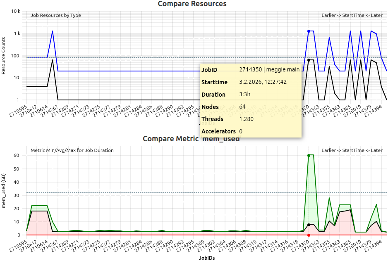The width and height of the screenshot is (388, 261).
Task: Click Earlier/Later StartTime label in Resources chart
Action: 352,15
